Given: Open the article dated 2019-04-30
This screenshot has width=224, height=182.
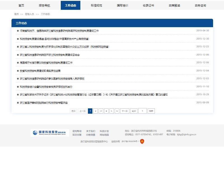Looking at the screenshot, I should (59, 31).
